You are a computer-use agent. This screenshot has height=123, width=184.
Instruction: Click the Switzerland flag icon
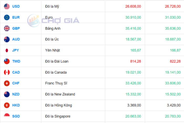pyautogui.click(x=7, y=83)
